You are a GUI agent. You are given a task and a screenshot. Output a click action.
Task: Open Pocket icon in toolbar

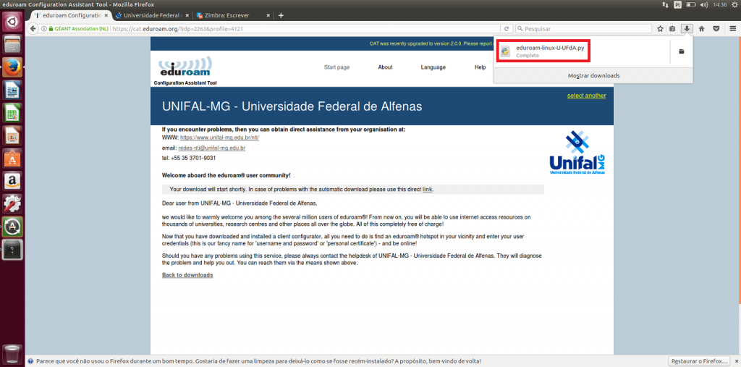716,29
